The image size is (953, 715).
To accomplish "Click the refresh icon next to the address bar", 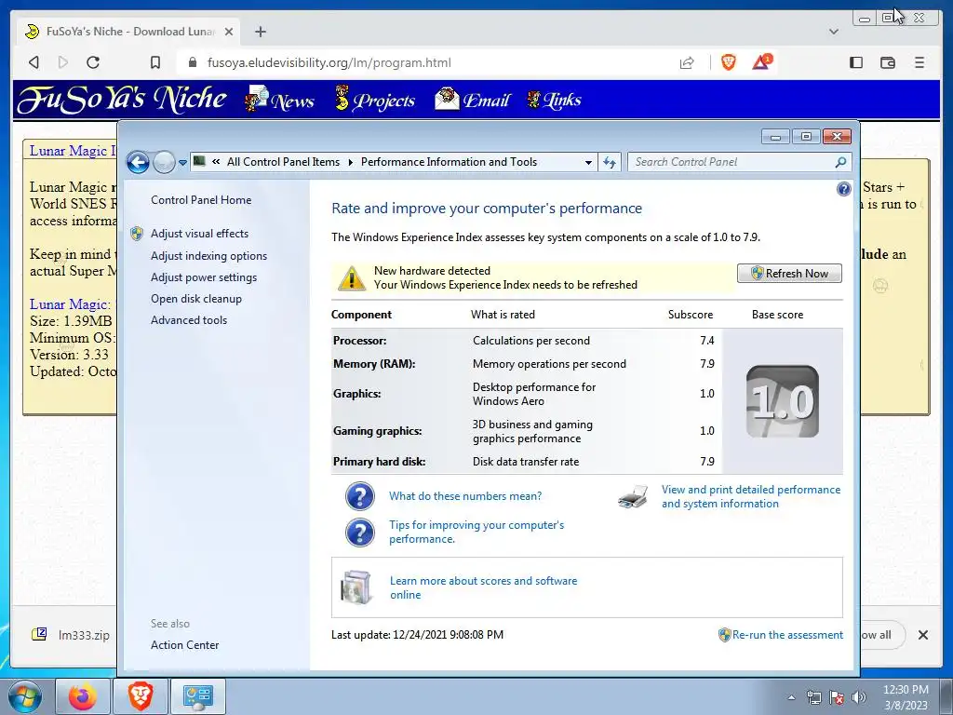I will [x=610, y=162].
